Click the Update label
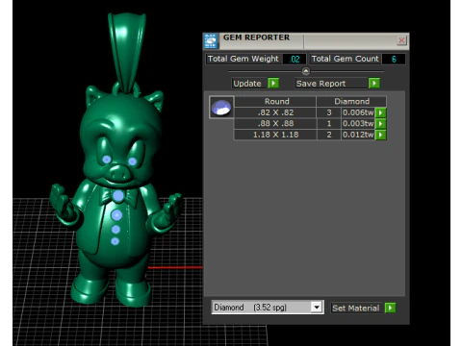Viewport: 462px width, 346px height. point(247,84)
